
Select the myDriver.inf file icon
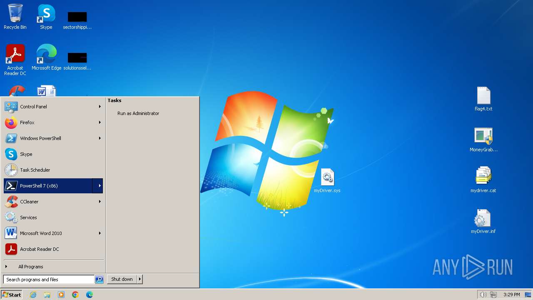click(483, 221)
